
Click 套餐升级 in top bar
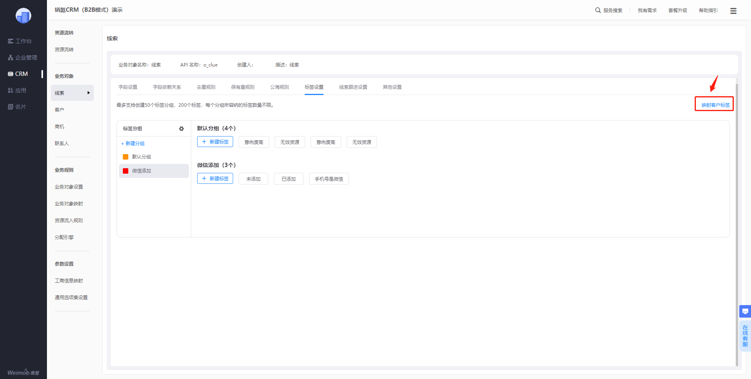click(678, 11)
